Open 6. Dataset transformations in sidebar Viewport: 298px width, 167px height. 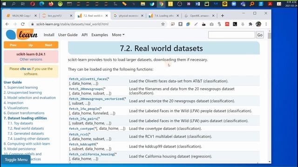tap(24, 113)
